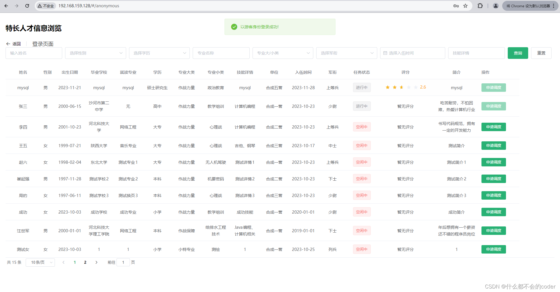Image resolution: width=560 pixels, height=292 pixels.
Task: Click the 沙河市第二中学 school cell
Action: (x=99, y=106)
